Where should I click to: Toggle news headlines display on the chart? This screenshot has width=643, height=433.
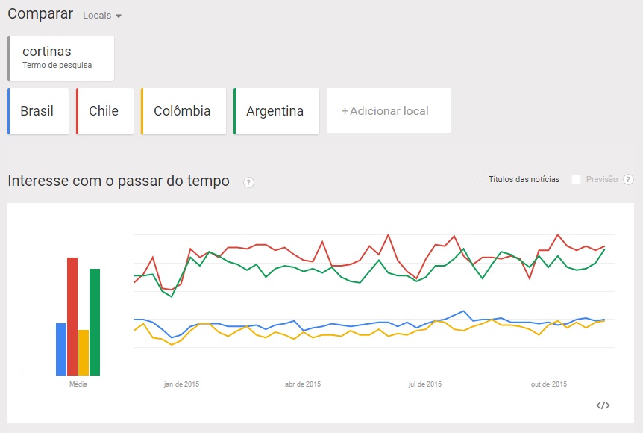pos(478,179)
